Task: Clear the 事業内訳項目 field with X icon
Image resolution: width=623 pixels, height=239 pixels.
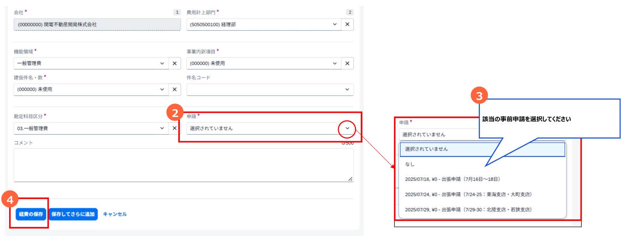Action: click(x=347, y=63)
